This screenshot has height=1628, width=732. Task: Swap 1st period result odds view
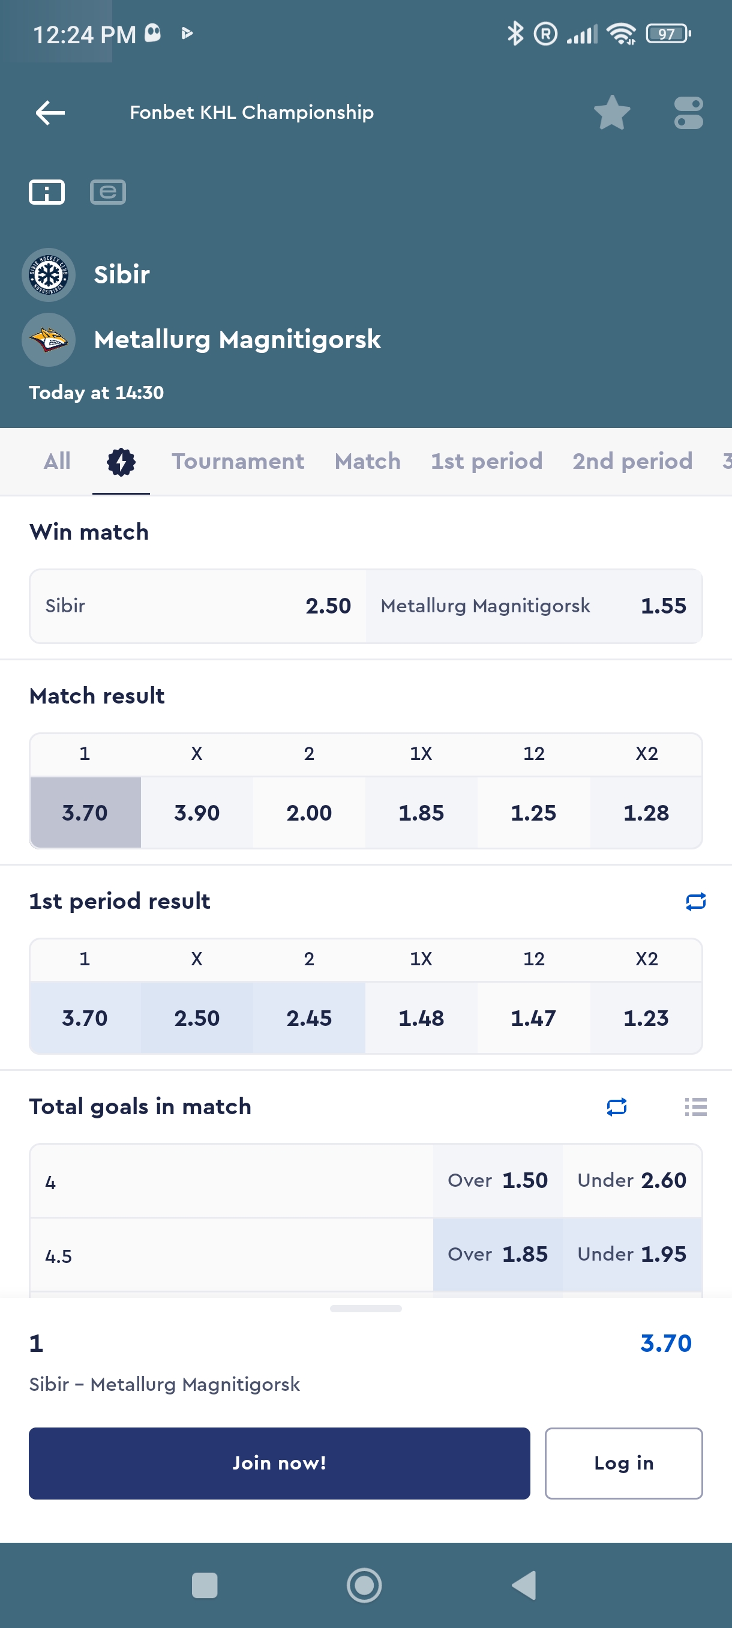point(695,901)
